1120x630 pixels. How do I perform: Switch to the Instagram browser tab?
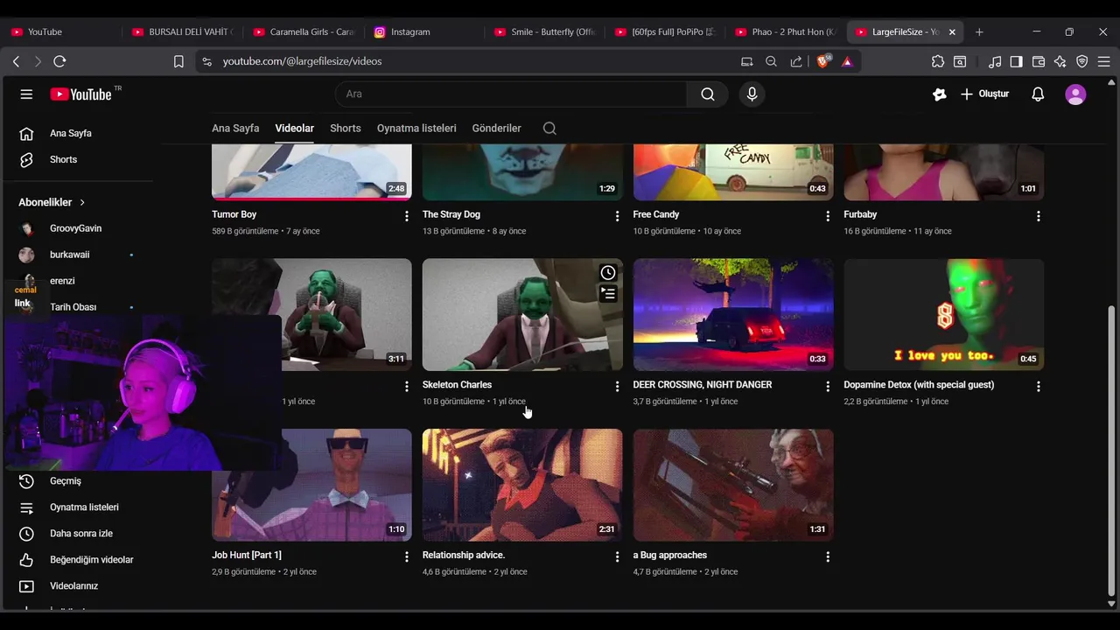tap(425, 31)
